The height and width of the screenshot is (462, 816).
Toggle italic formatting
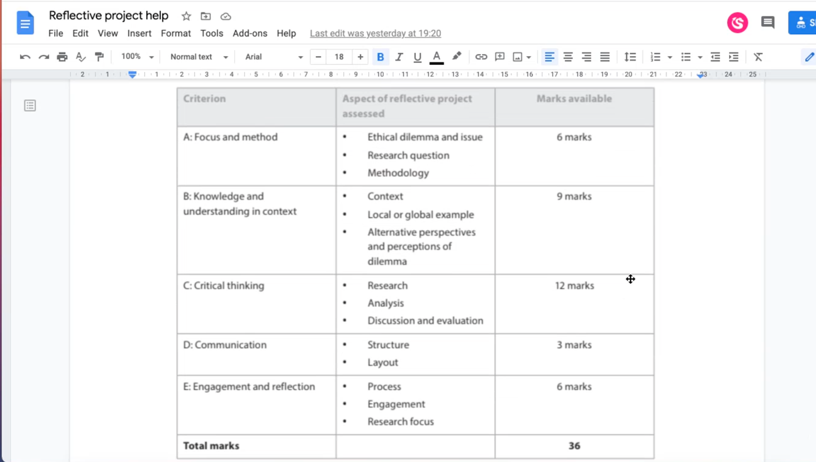399,57
